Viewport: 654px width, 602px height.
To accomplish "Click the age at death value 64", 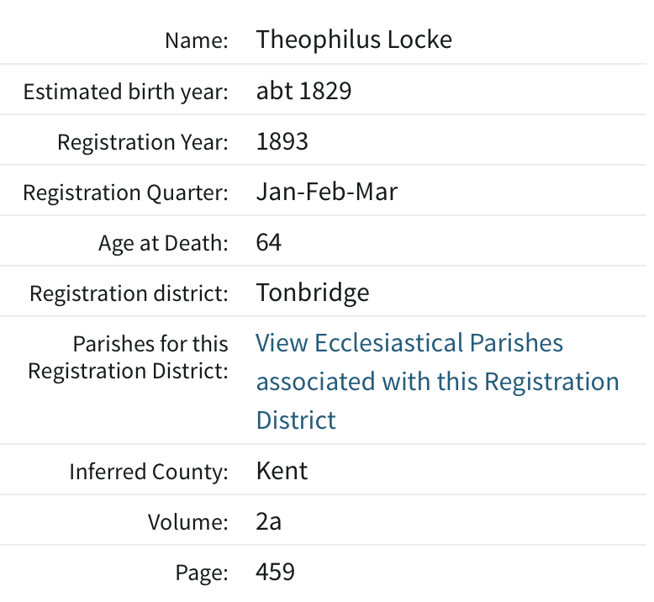I will 269,243.
